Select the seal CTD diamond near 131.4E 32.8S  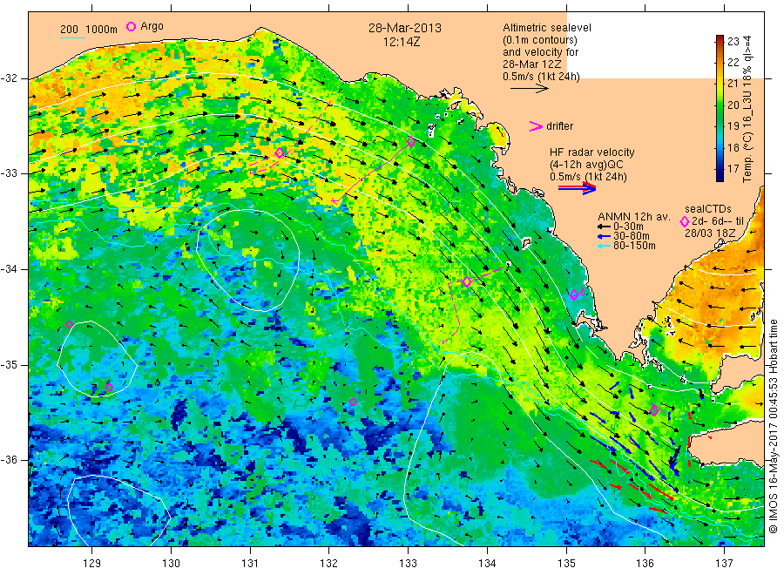point(280,153)
